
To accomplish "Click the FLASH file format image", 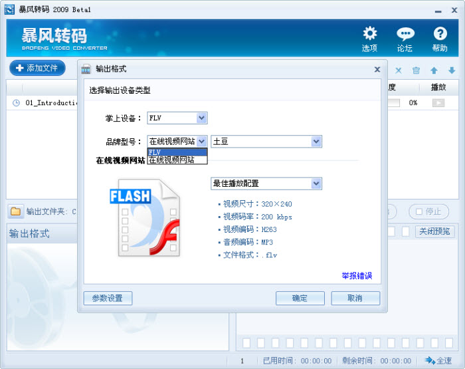I will (x=146, y=217).
